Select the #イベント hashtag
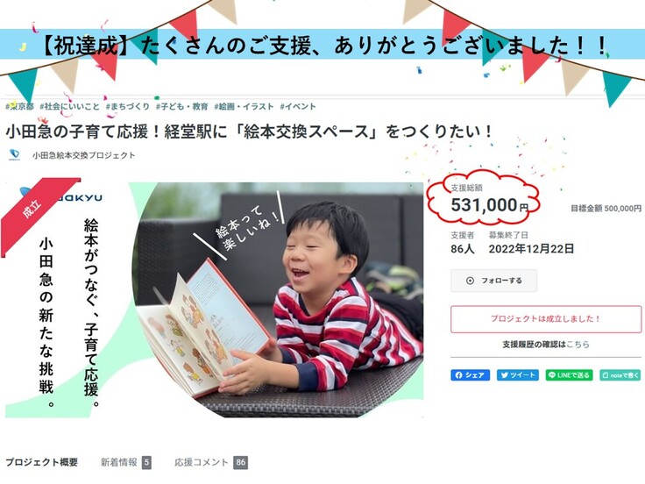 (298, 107)
